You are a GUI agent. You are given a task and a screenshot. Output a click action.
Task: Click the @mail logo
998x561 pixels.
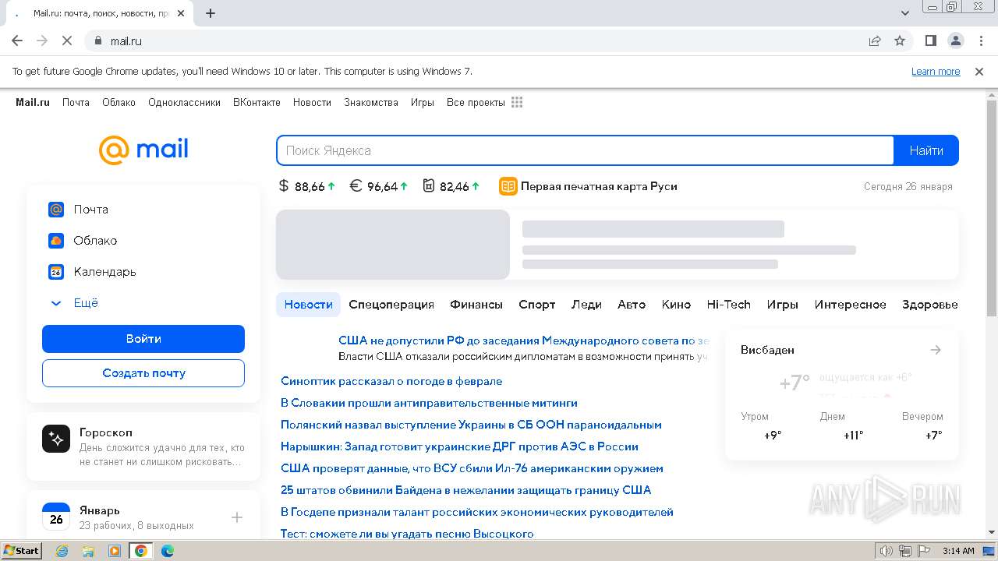143,150
